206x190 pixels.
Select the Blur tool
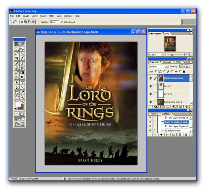pyautogui.click(x=17, y=77)
